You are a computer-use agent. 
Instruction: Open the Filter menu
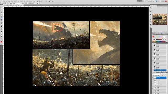(x=19, y=1)
